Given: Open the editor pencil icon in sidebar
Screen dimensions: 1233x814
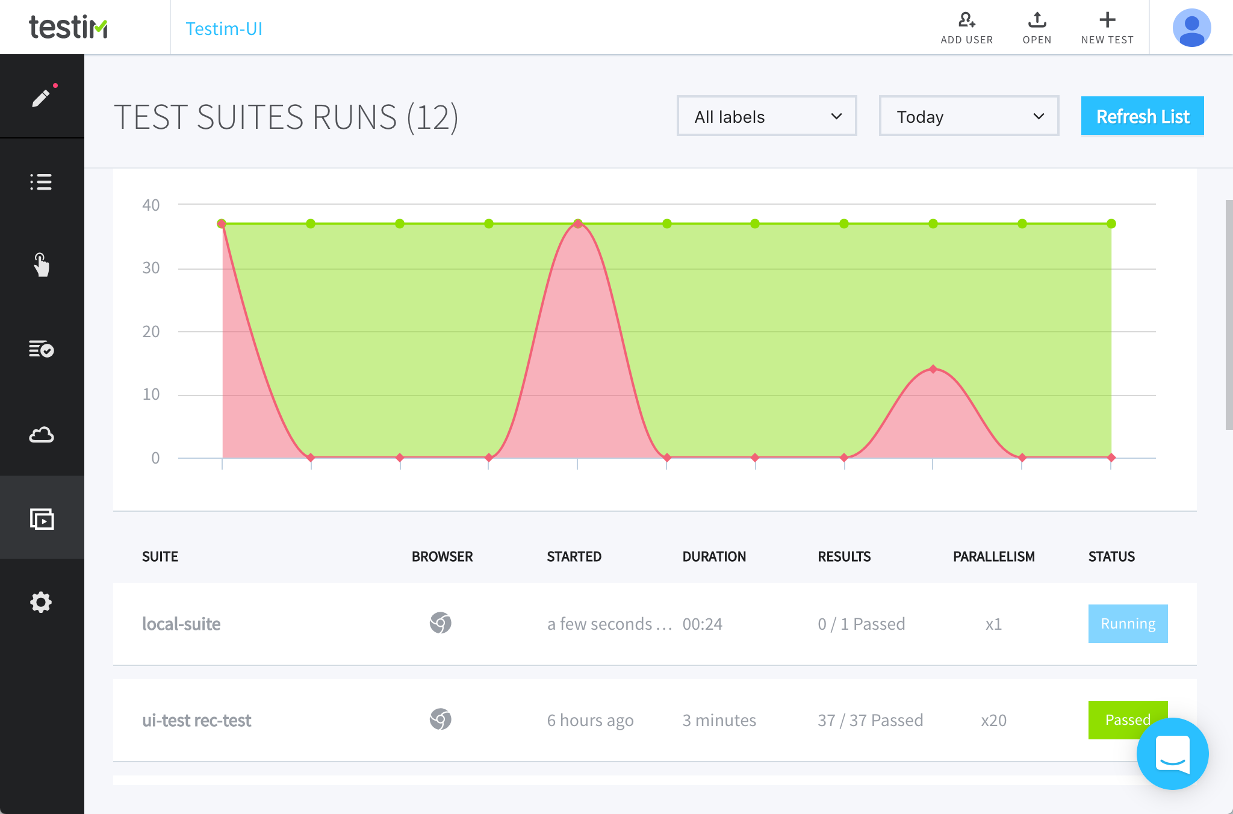Looking at the screenshot, I should pos(41,97).
